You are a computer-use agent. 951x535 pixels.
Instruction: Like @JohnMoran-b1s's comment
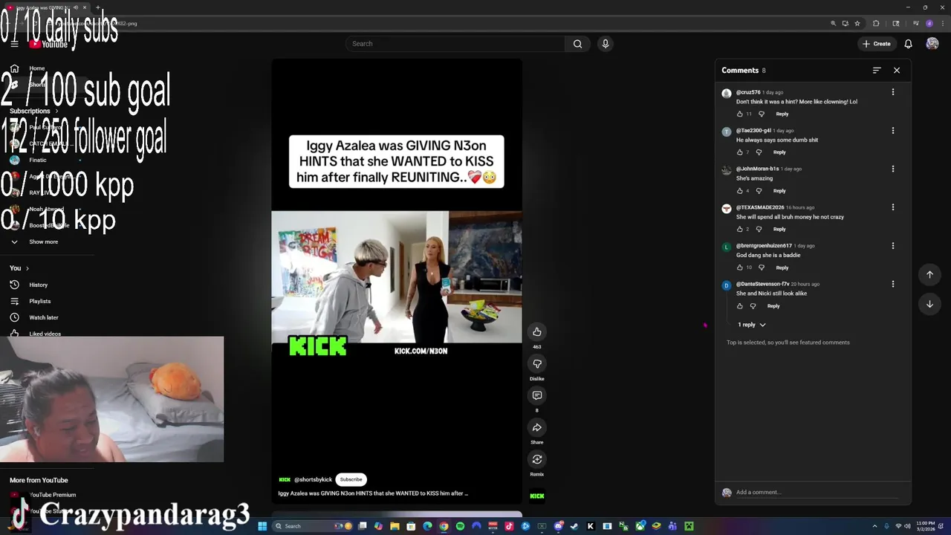coord(739,191)
